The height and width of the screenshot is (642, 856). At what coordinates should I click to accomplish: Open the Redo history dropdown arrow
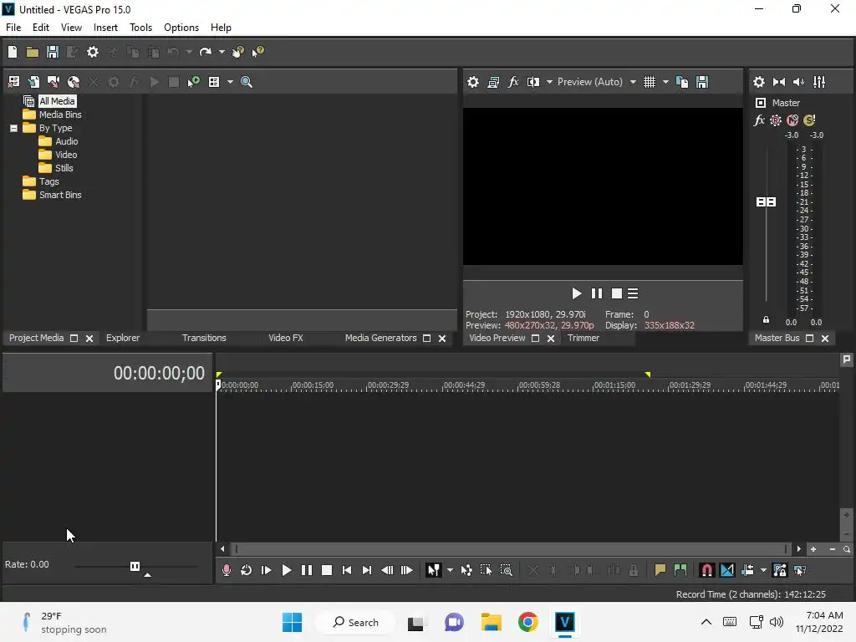coord(222,52)
